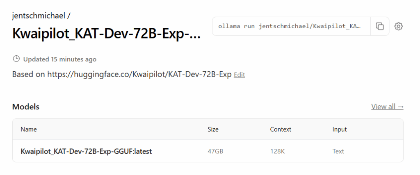Click the Context column header
Image resolution: width=420 pixels, height=175 pixels.
tap(281, 129)
